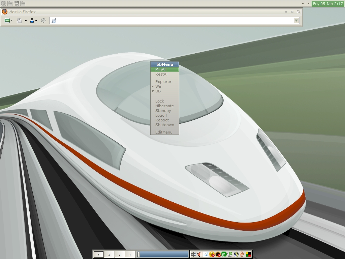Click the orange speaker tray icon
The height and width of the screenshot is (259, 345).
coord(200,255)
